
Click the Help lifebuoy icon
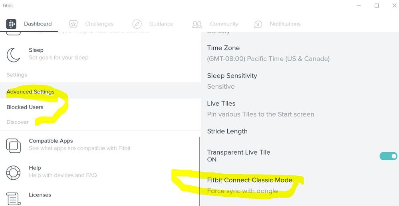coord(13,173)
